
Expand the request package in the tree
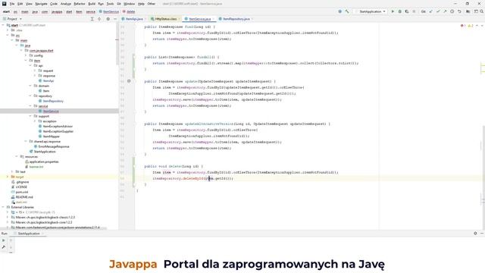coord(35,71)
